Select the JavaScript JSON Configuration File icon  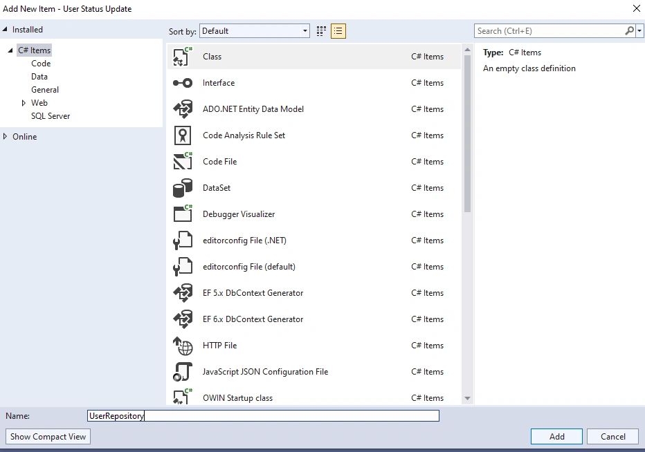[183, 372]
